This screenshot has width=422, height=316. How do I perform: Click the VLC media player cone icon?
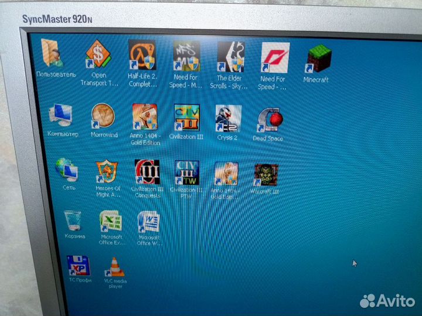click(x=115, y=267)
